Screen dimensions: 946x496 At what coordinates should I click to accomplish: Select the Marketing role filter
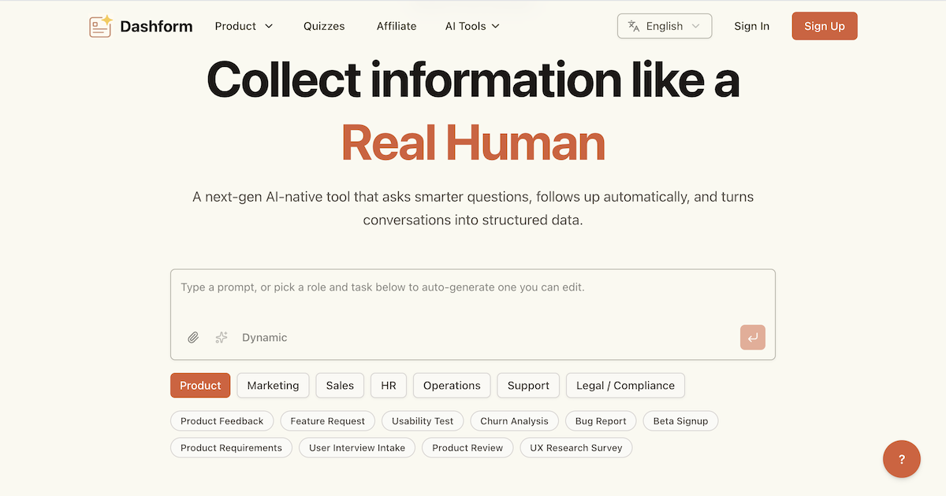[273, 385]
